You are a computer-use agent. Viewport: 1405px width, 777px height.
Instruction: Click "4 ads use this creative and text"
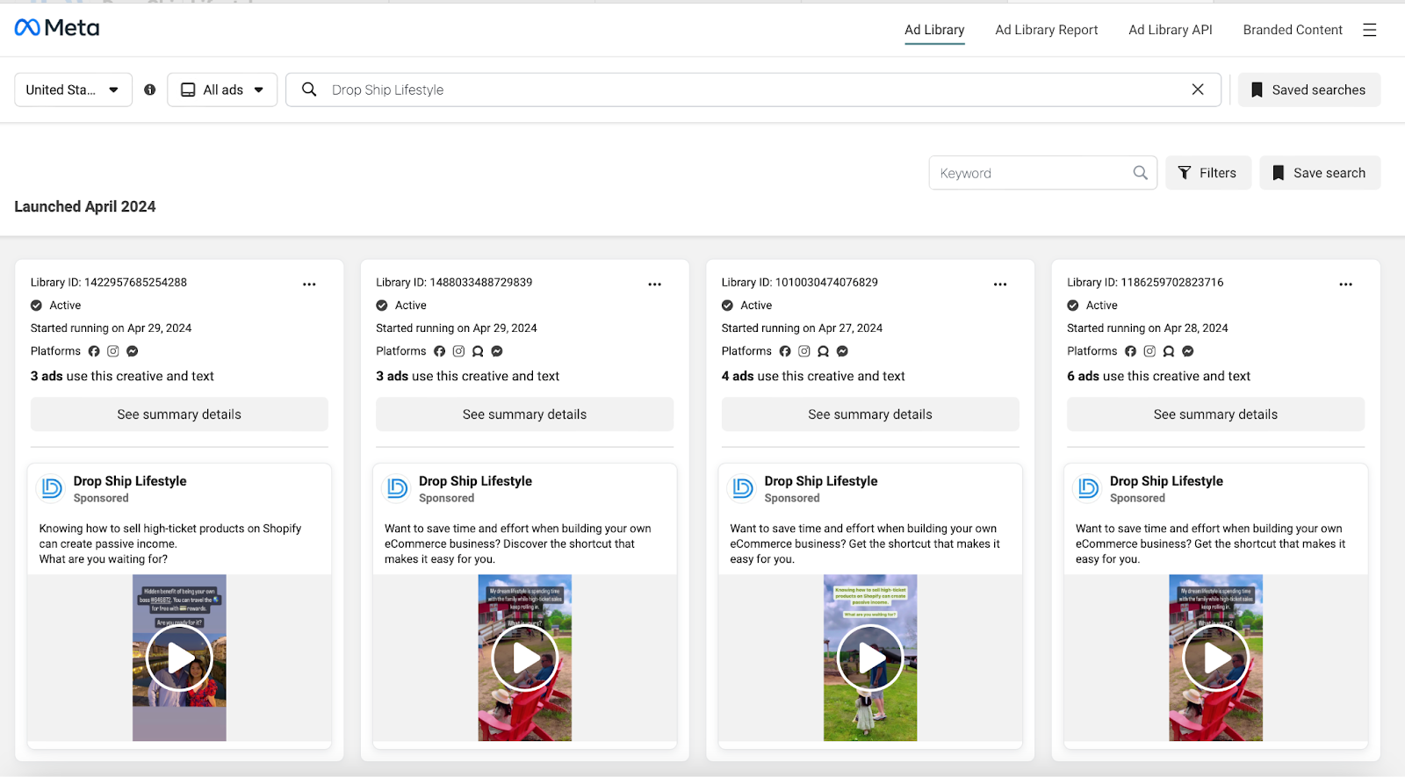tap(813, 376)
